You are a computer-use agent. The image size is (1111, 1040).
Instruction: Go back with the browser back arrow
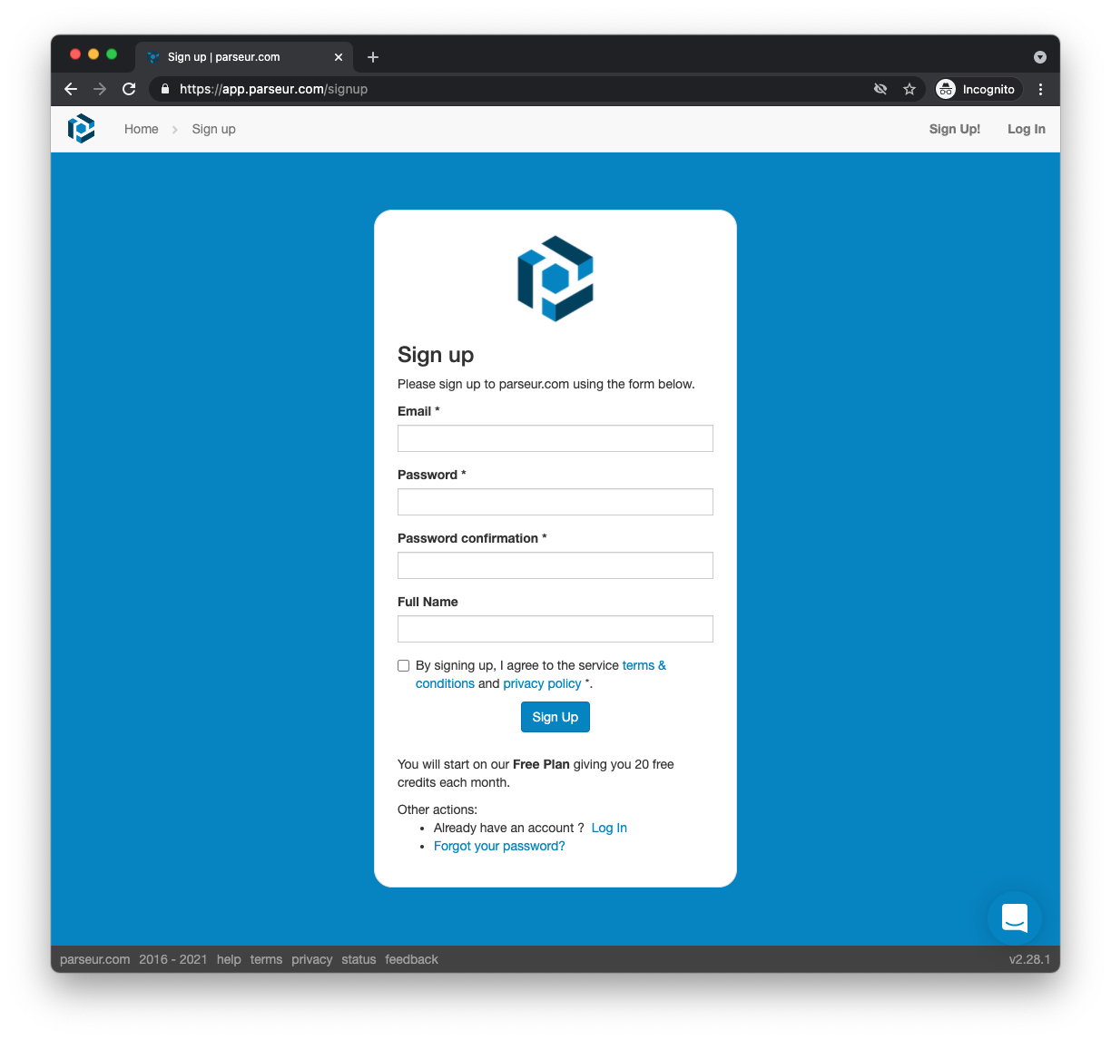71,89
